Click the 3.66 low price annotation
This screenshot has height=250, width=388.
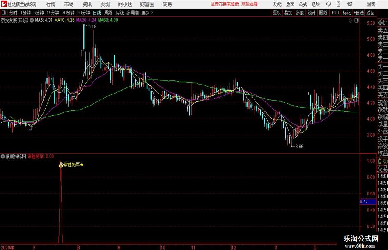click(x=299, y=147)
